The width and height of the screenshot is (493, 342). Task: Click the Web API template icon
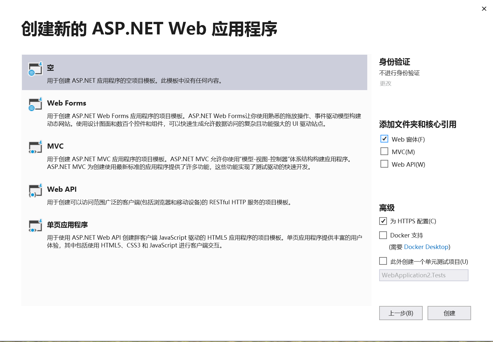pos(34,191)
